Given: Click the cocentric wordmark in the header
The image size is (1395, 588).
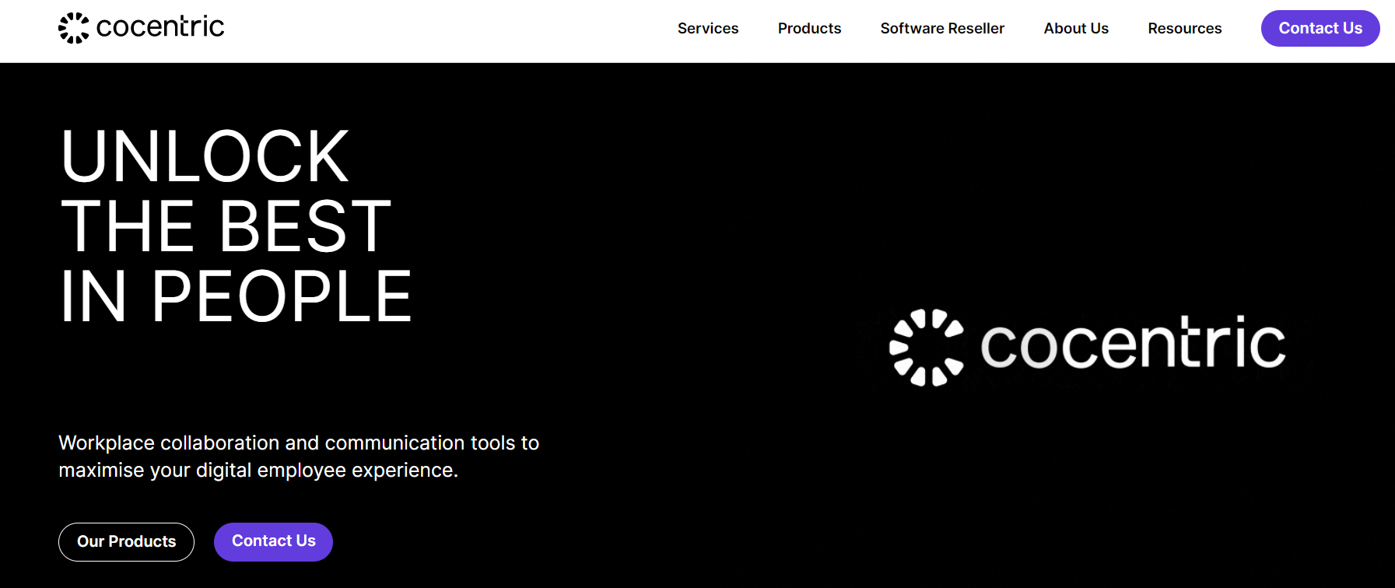Looking at the screenshot, I should (x=159, y=27).
